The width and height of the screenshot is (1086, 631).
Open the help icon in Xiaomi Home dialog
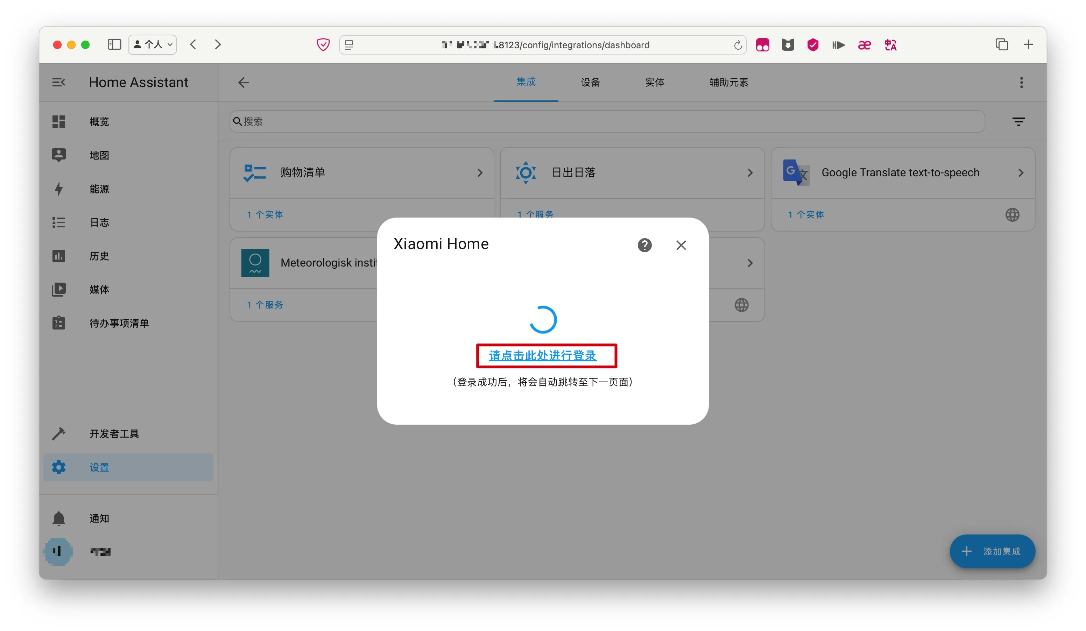point(644,245)
